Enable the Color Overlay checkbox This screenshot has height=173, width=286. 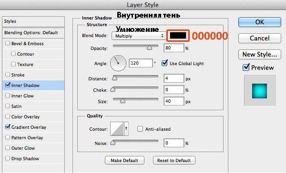click(x=8, y=116)
